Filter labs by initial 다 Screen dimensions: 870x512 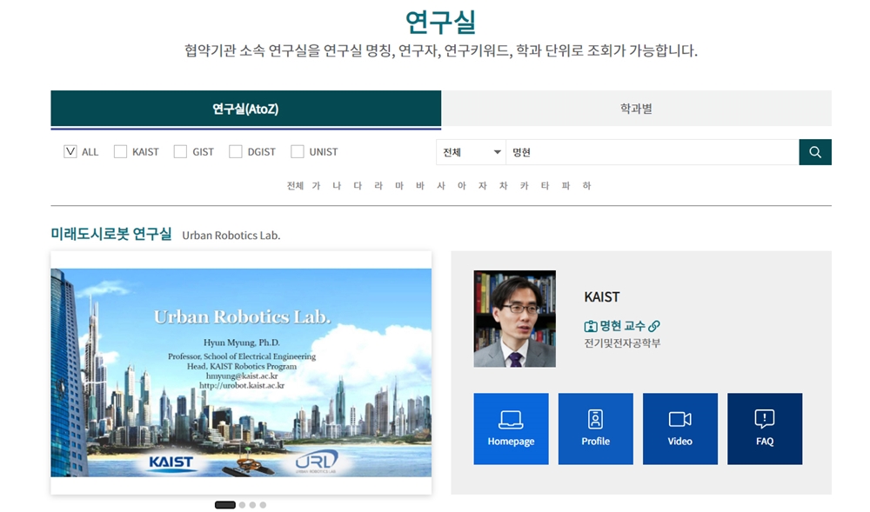click(x=358, y=186)
